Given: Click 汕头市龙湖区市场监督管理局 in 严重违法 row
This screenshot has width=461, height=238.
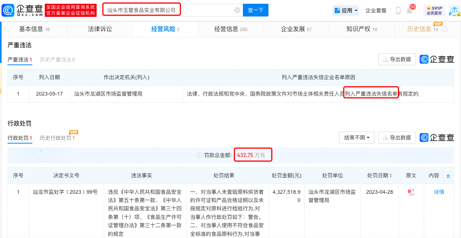Looking at the screenshot, I should coord(108,94).
